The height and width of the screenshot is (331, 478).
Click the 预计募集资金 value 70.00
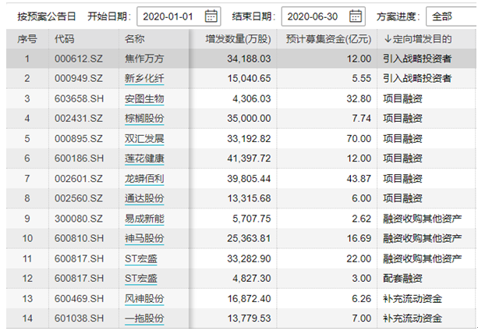click(x=359, y=139)
